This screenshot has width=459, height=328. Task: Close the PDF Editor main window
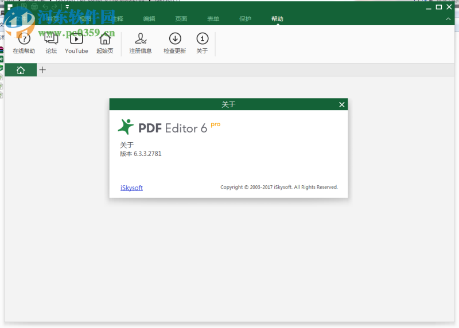pos(449,7)
